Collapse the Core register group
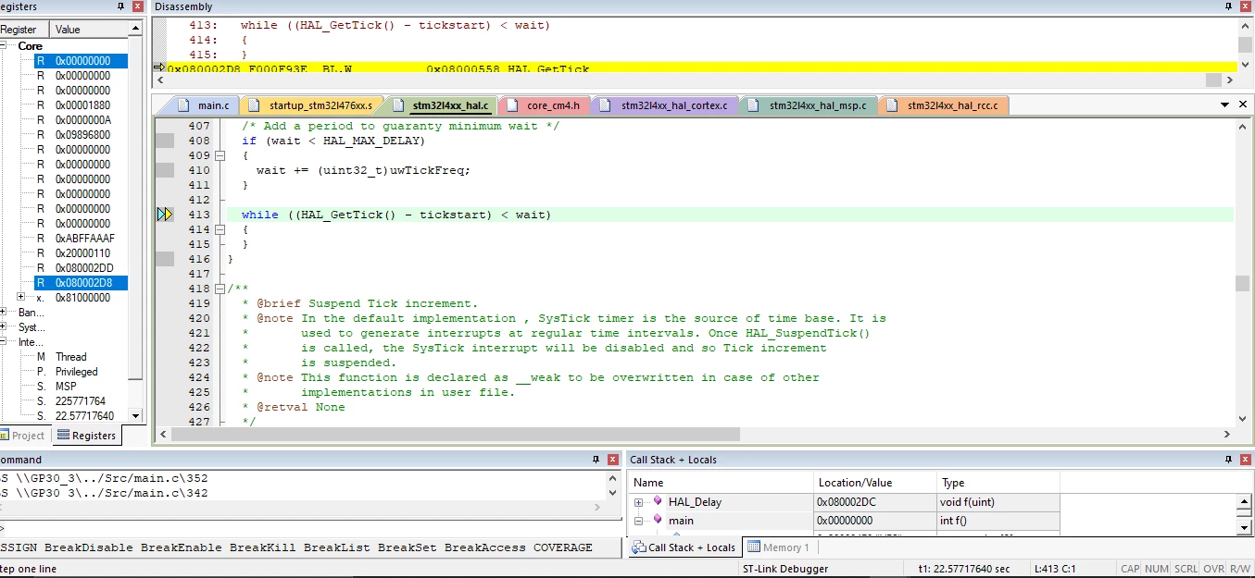The width and height of the screenshot is (1255, 578). [x=4, y=46]
